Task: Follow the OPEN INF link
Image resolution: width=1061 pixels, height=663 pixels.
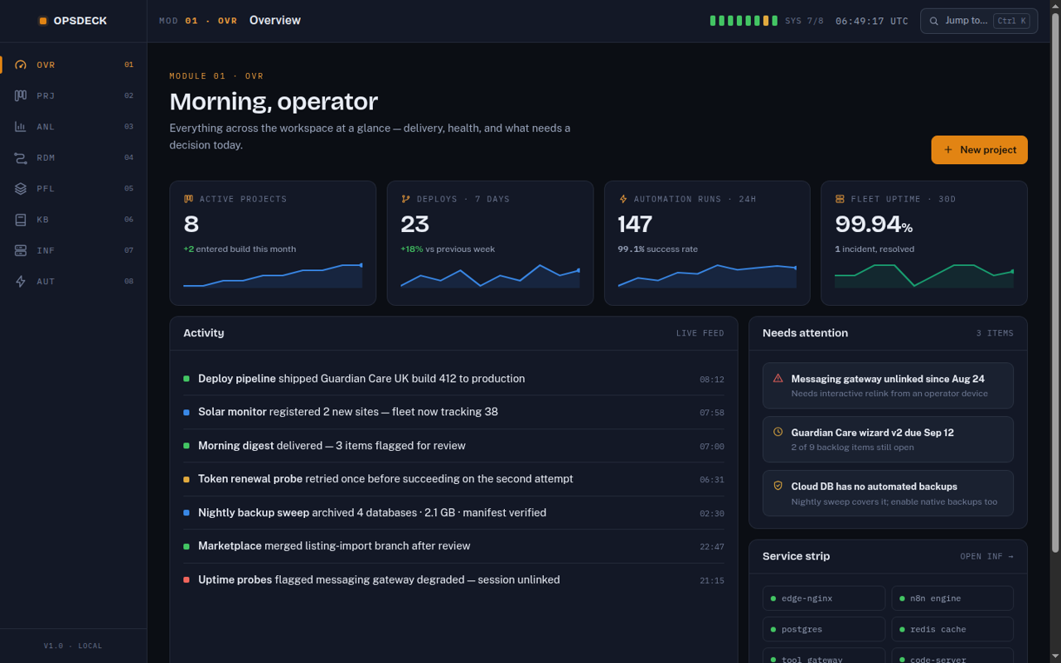Action: point(986,557)
